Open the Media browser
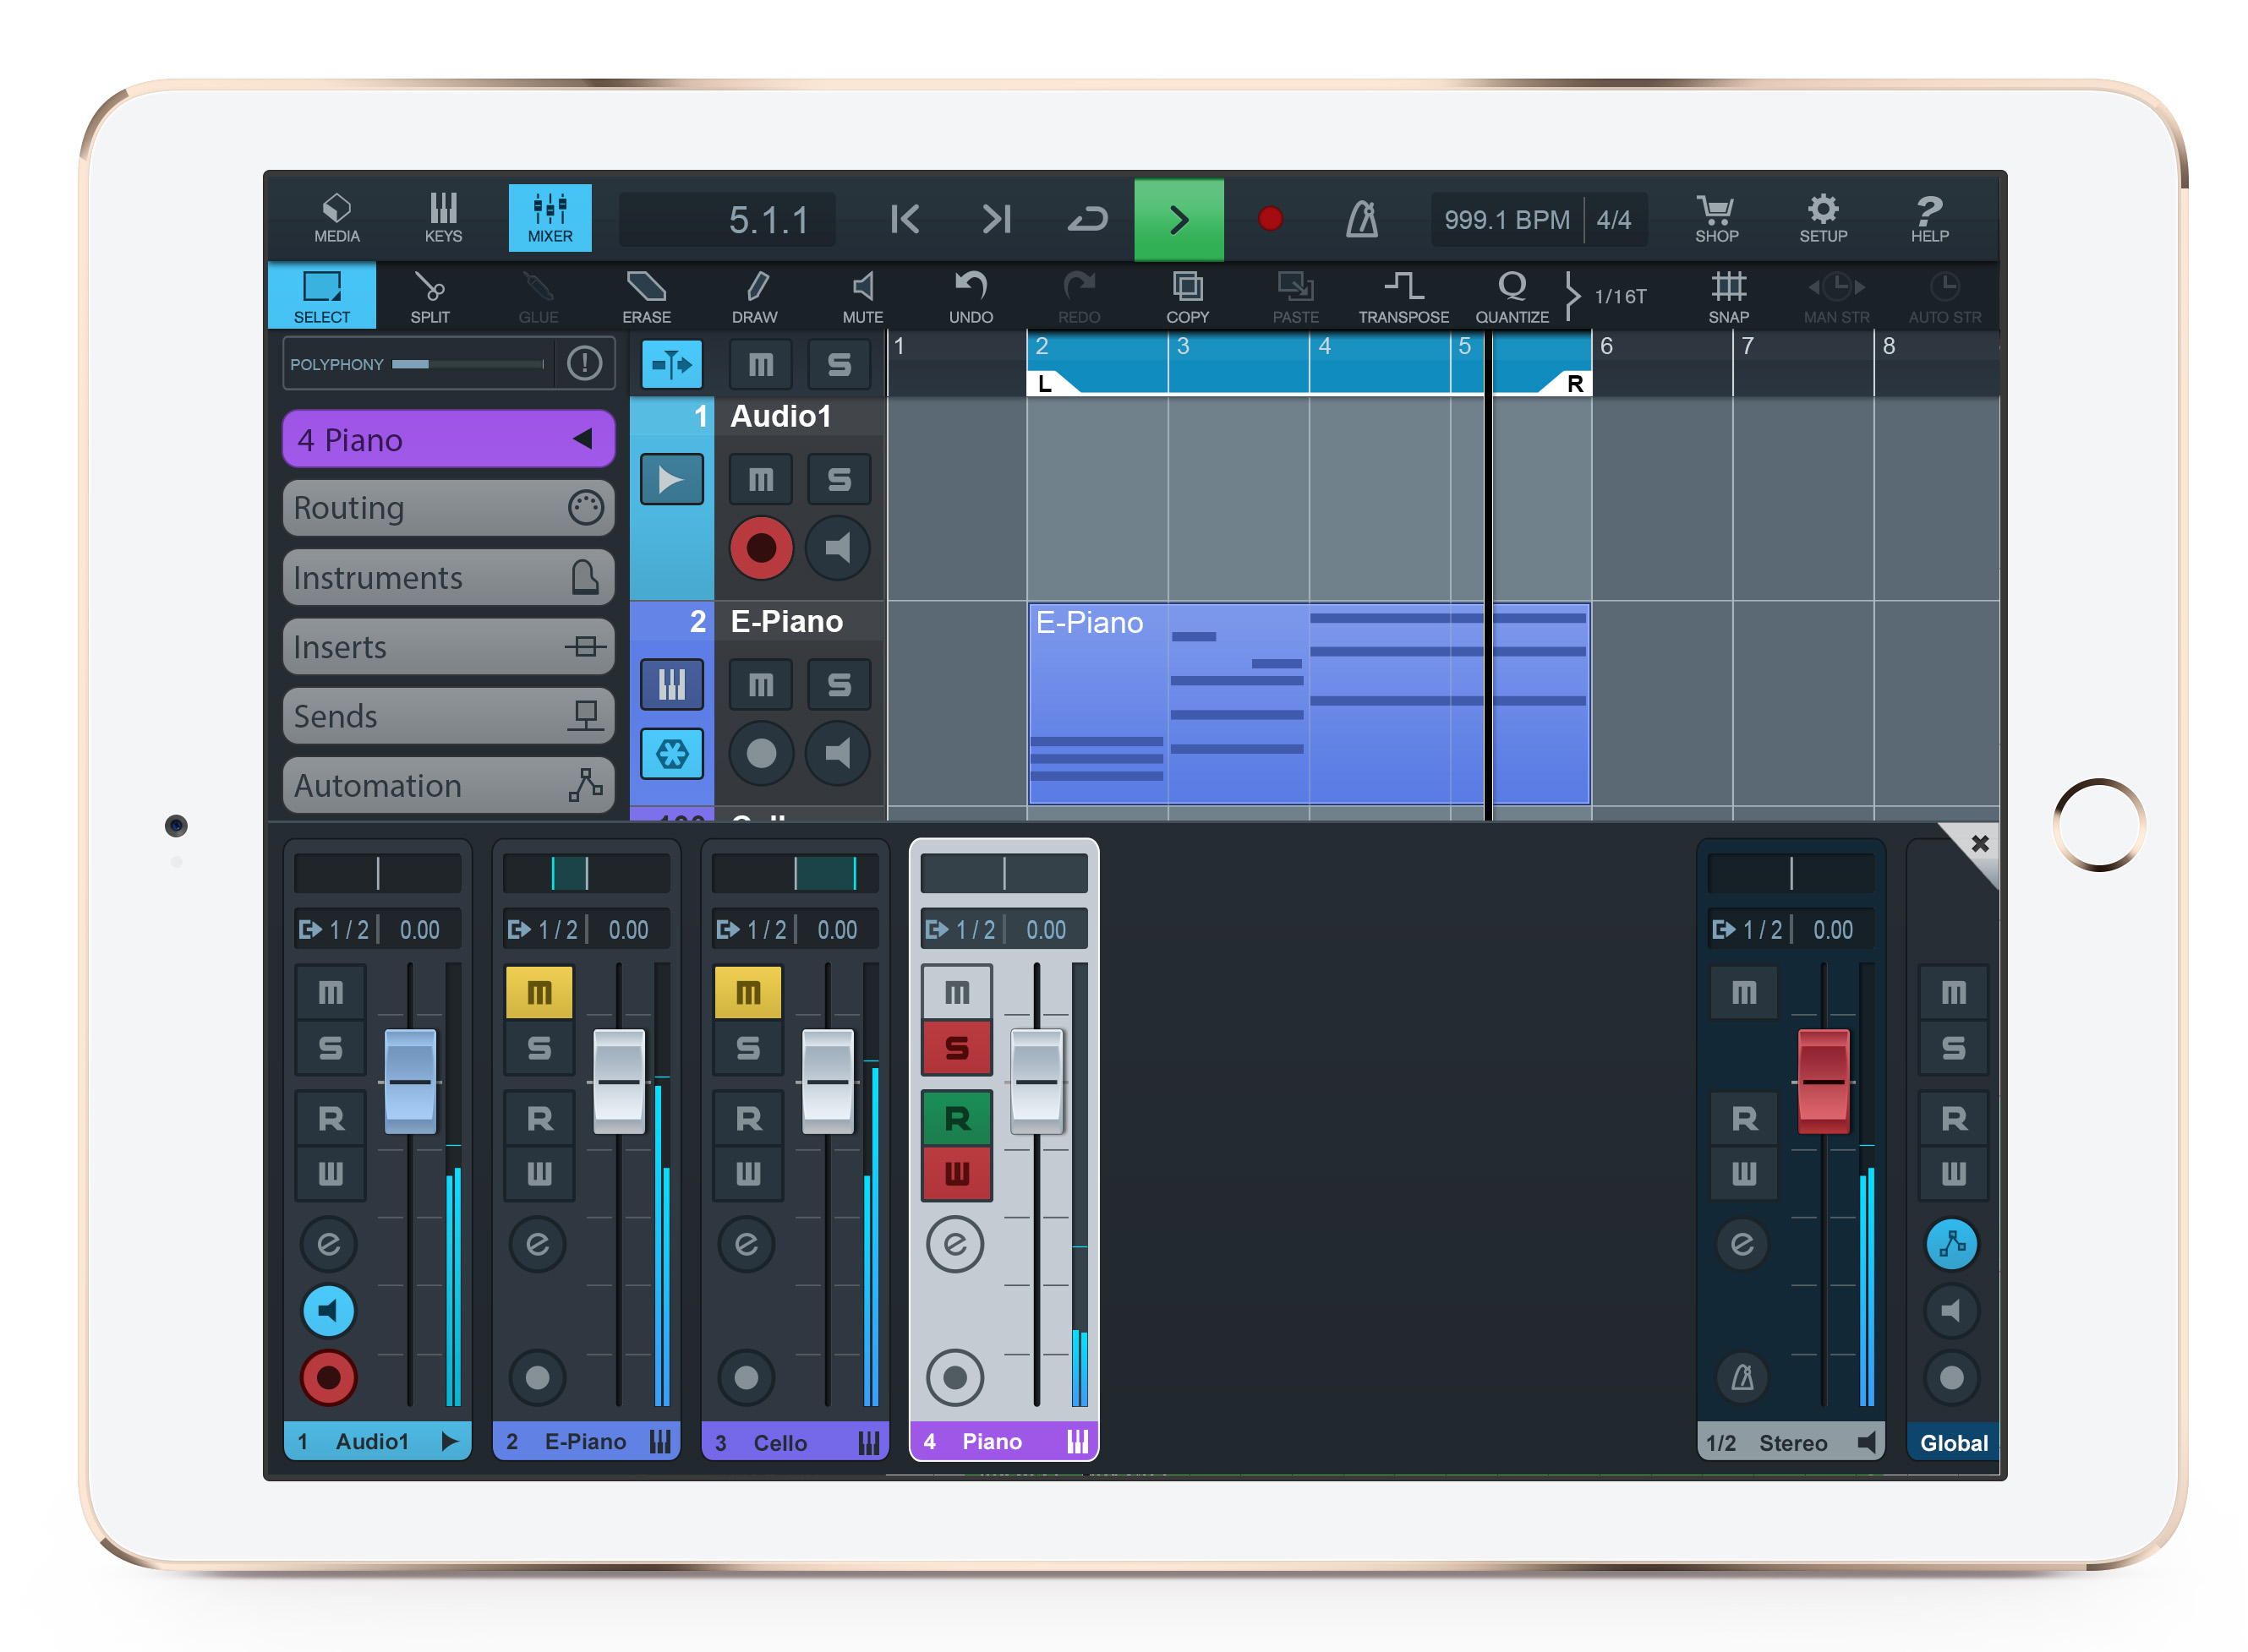2248x1652 pixels. [x=336, y=218]
